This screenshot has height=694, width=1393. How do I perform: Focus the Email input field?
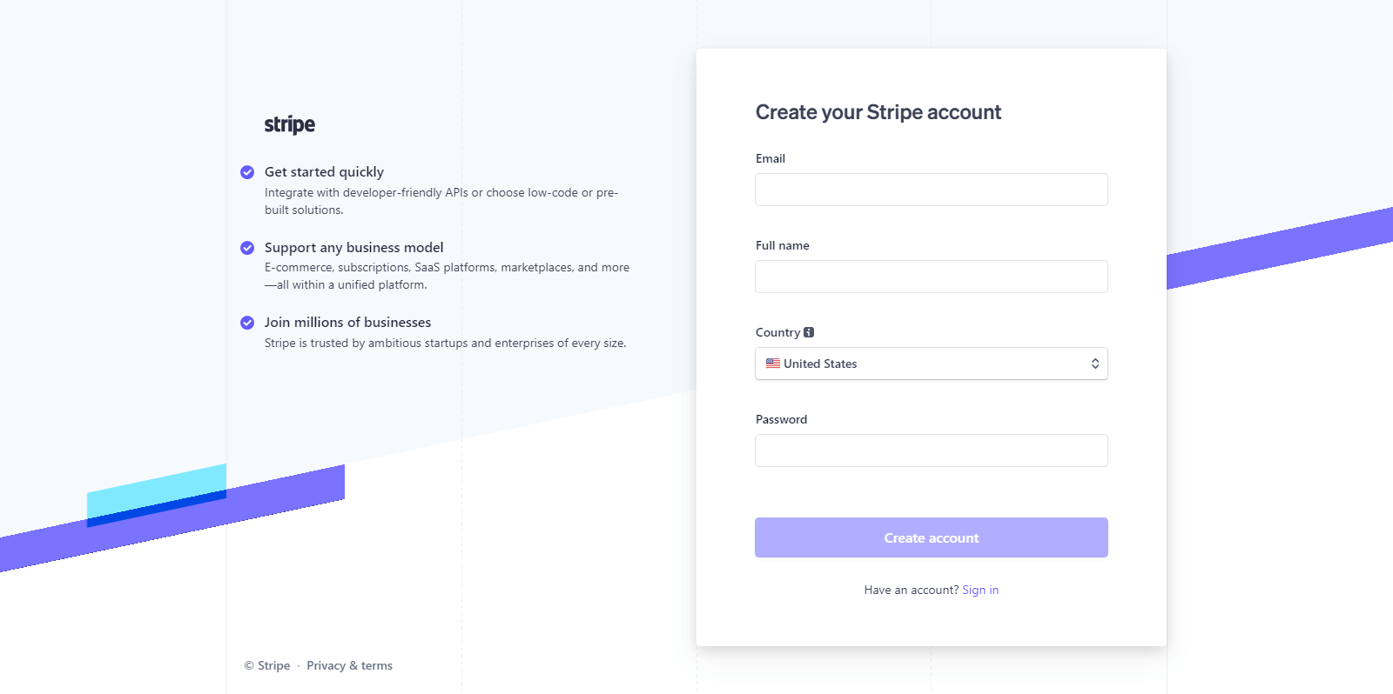click(x=932, y=190)
